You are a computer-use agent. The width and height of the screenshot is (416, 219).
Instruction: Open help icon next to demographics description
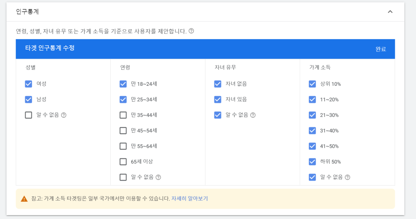point(191,31)
